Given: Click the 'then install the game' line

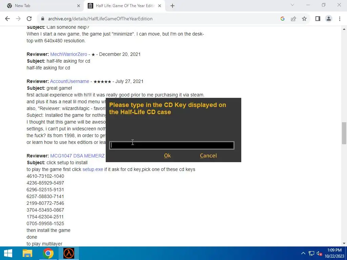Looking at the screenshot, I should point(48,230).
